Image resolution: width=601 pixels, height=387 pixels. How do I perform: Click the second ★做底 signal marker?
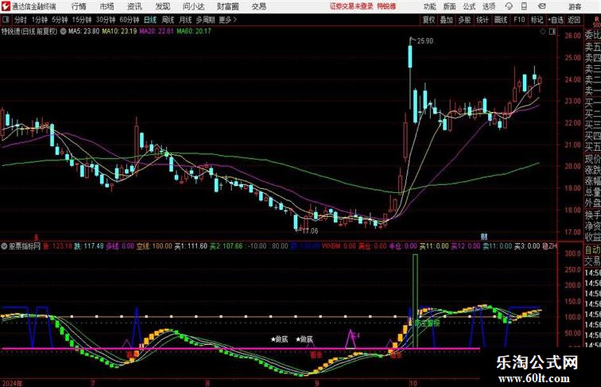tap(305, 339)
